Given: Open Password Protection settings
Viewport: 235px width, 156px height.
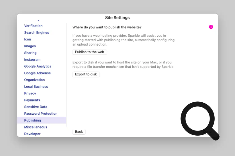Looking at the screenshot, I should 41,114.
